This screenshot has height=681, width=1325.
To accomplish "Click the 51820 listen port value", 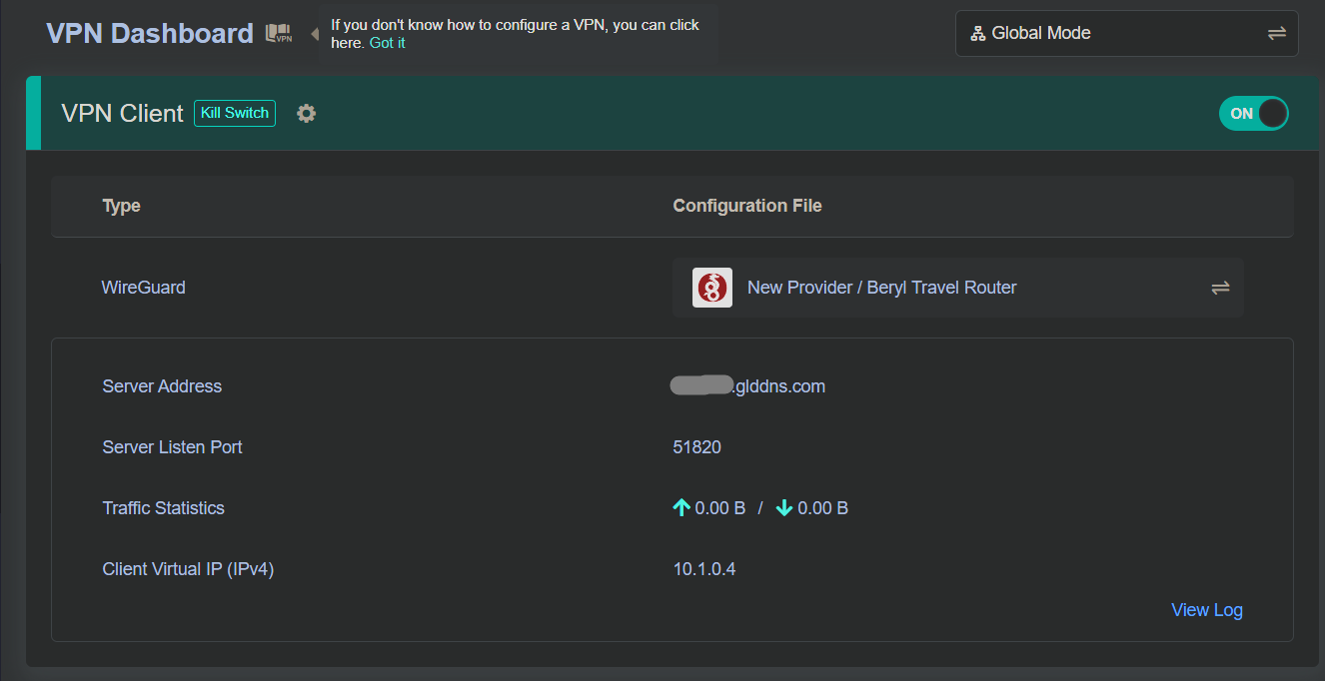I will pos(696,447).
